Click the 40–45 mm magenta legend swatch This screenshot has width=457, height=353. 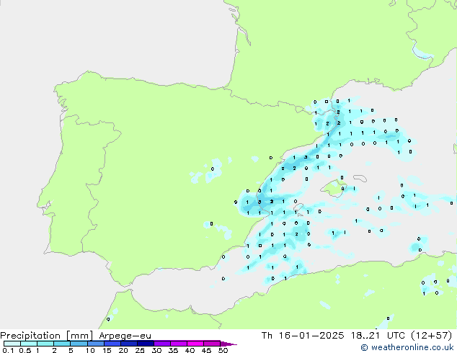point(195,344)
